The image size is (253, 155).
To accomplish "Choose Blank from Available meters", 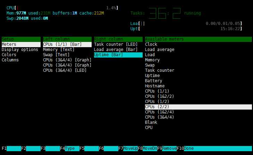I will pyautogui.click(x=151, y=122).
